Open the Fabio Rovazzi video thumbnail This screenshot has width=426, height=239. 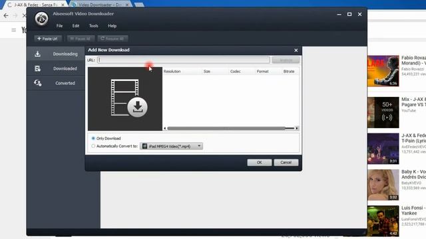point(383,71)
